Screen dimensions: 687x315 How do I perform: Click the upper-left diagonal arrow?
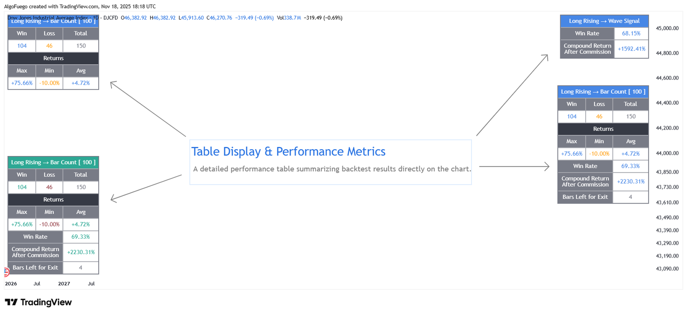(148, 109)
